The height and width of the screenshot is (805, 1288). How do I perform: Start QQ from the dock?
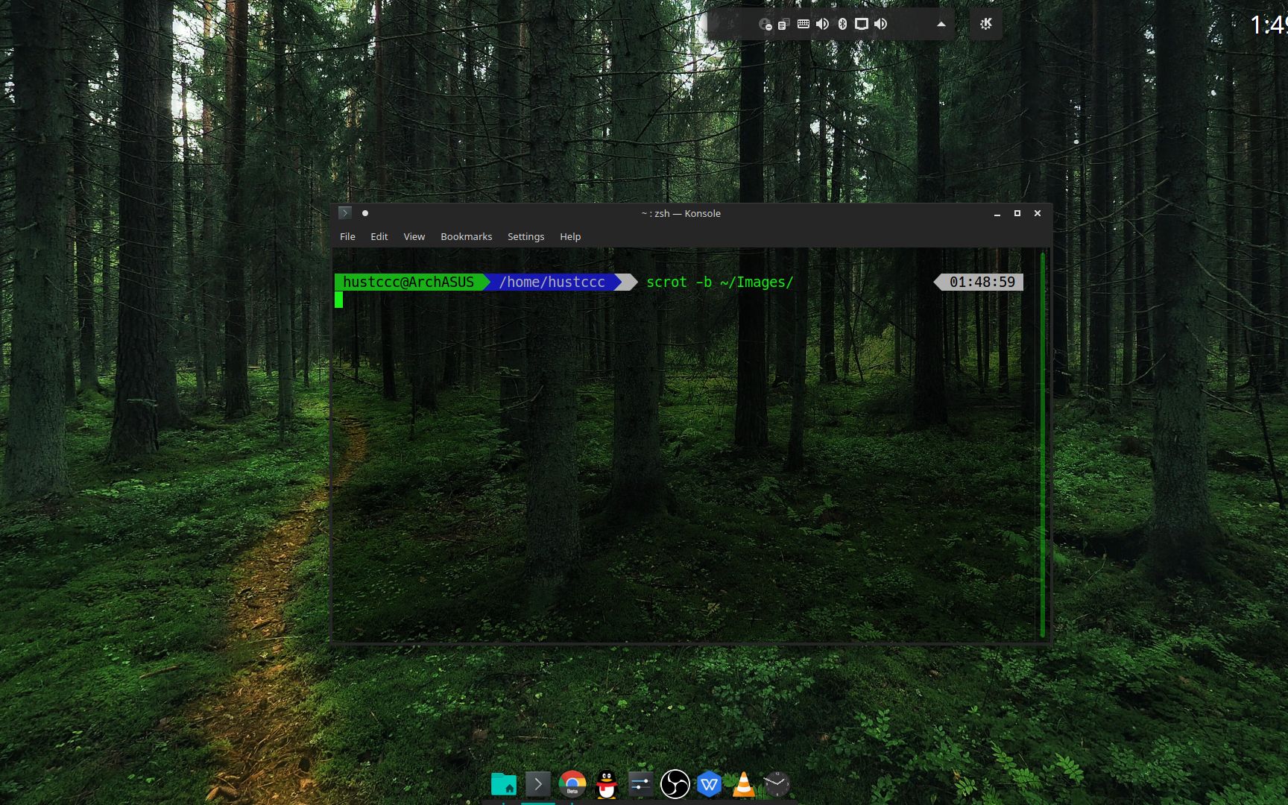click(x=605, y=784)
